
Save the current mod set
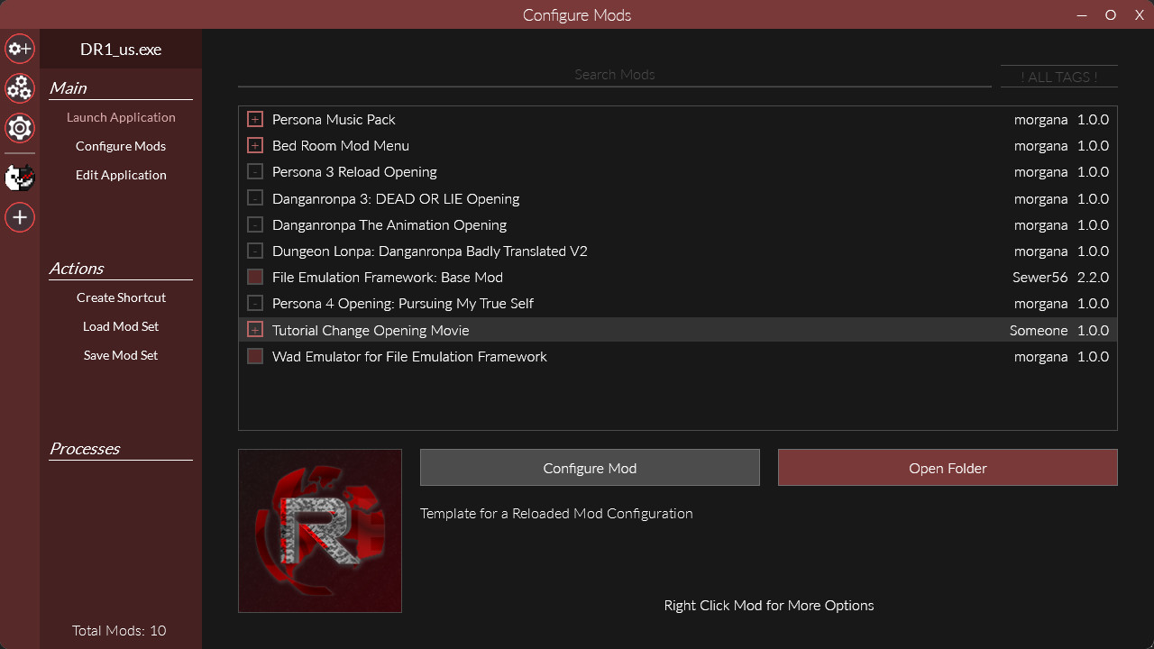(x=120, y=354)
